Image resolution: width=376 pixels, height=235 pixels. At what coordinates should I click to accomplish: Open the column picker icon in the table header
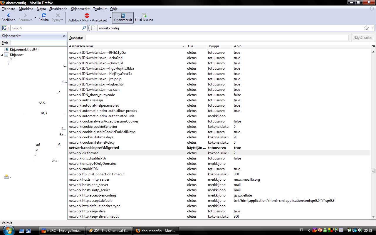coord(373,46)
